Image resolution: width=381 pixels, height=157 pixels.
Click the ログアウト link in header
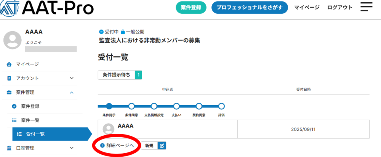340,7
